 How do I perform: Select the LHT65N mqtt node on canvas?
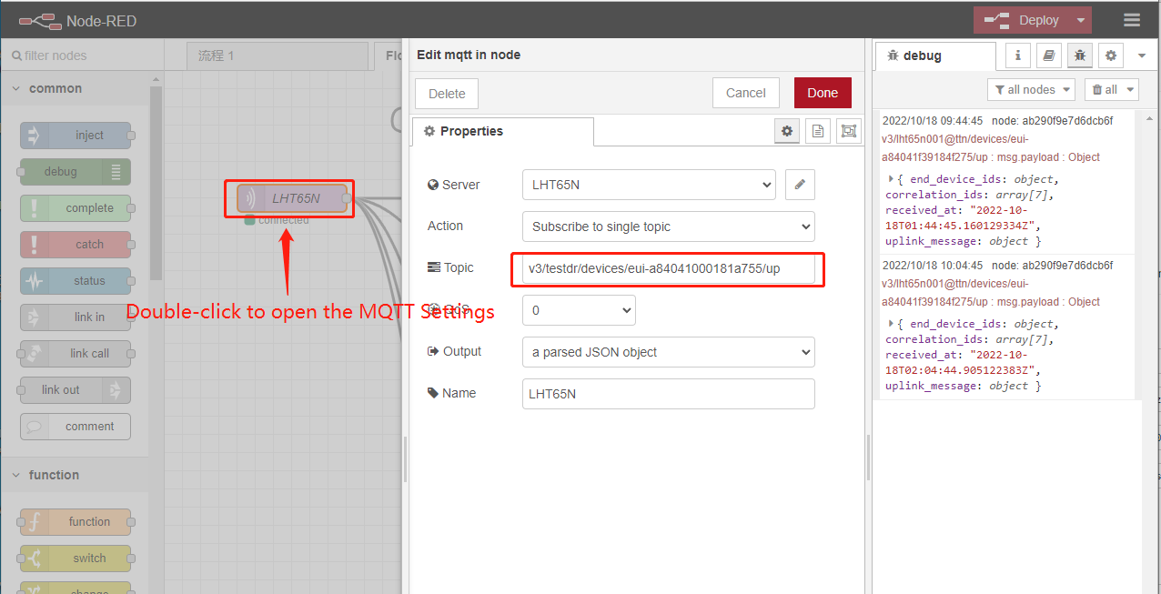(292, 198)
